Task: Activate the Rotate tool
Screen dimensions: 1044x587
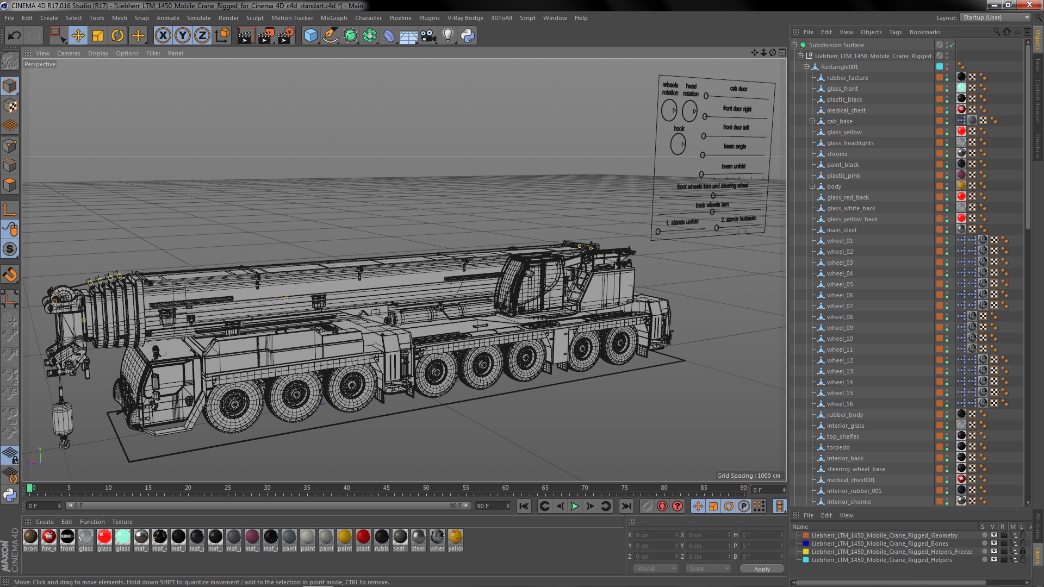Action: click(117, 36)
